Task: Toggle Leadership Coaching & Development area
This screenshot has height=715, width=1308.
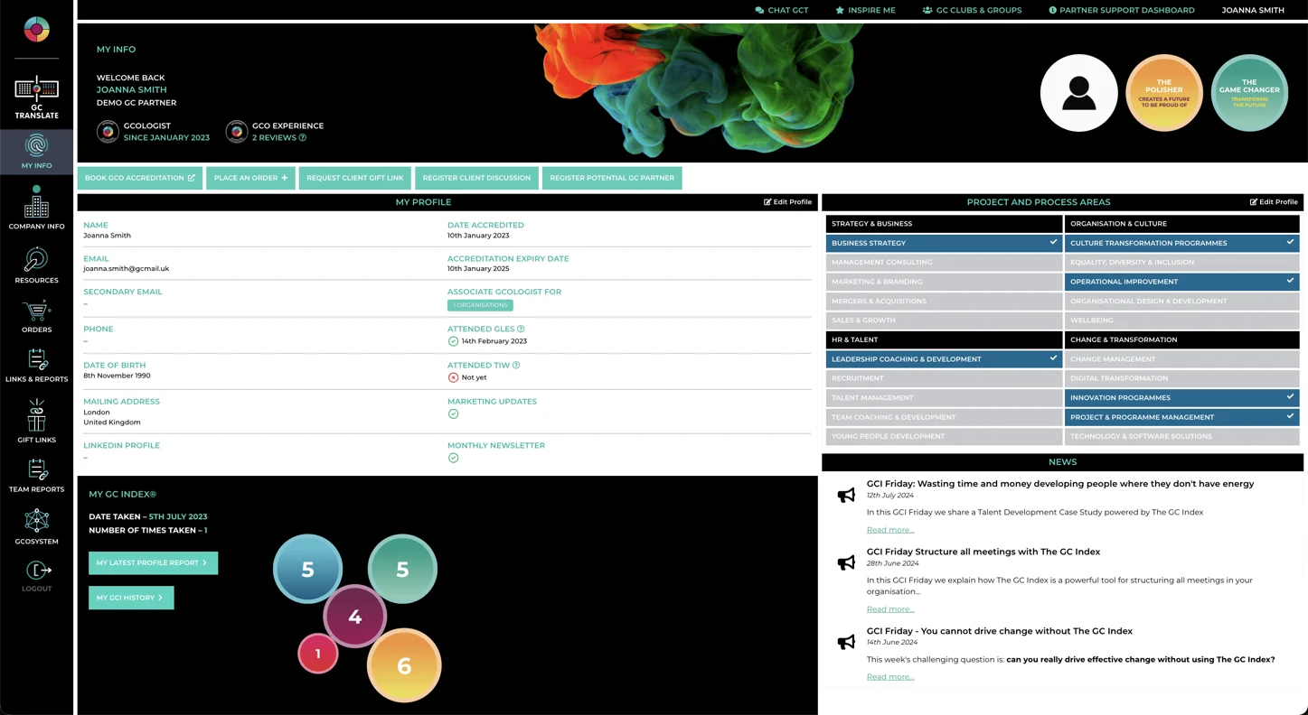Action: click(944, 359)
